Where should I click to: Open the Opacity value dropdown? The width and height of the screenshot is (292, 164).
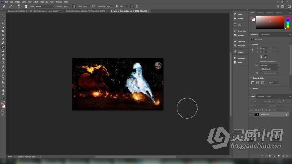(x=70, y=6)
